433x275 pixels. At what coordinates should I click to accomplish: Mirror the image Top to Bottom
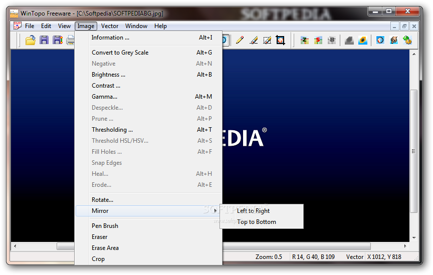point(262,222)
